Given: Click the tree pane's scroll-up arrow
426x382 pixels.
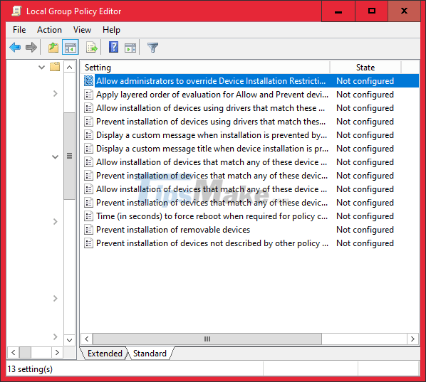Looking at the screenshot, I should coord(70,67).
